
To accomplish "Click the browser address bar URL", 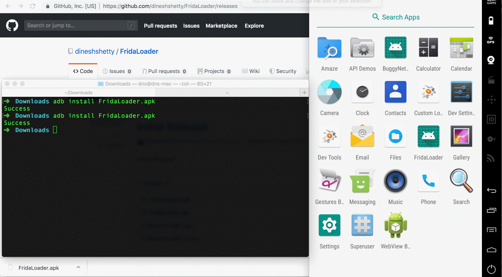I will point(170,6).
